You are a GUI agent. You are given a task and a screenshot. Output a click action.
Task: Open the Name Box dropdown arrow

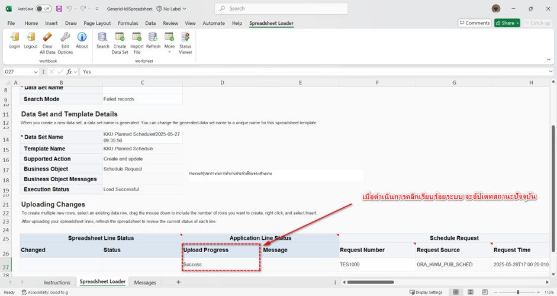pyautogui.click(x=36, y=72)
